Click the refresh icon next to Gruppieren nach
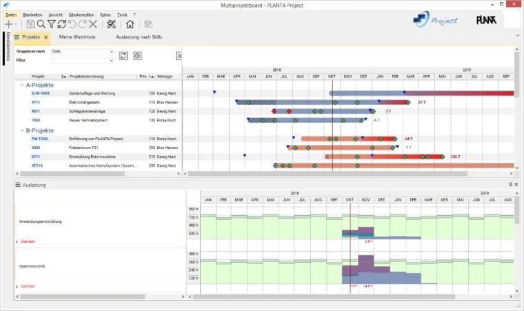The image size is (524, 311). 123,55
